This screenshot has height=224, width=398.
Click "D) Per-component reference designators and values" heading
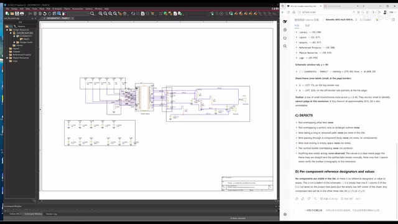[x=335, y=172]
